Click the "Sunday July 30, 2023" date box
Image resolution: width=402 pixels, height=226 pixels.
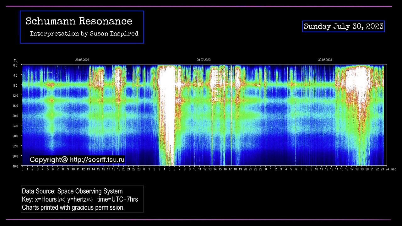[344, 26]
